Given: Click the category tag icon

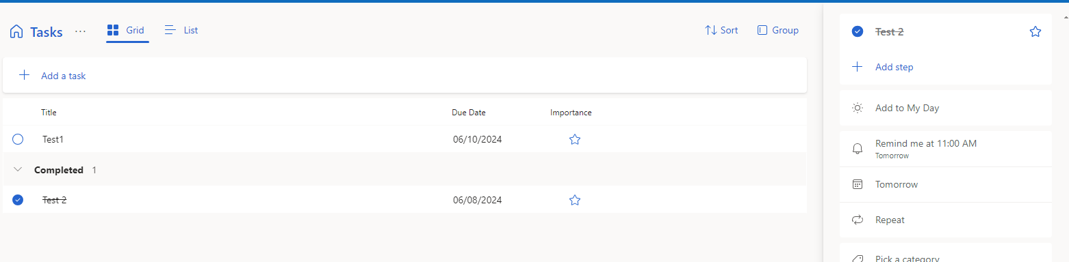Looking at the screenshot, I should coord(858,259).
